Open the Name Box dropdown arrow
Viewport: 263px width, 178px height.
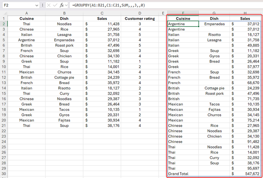pos(37,5)
